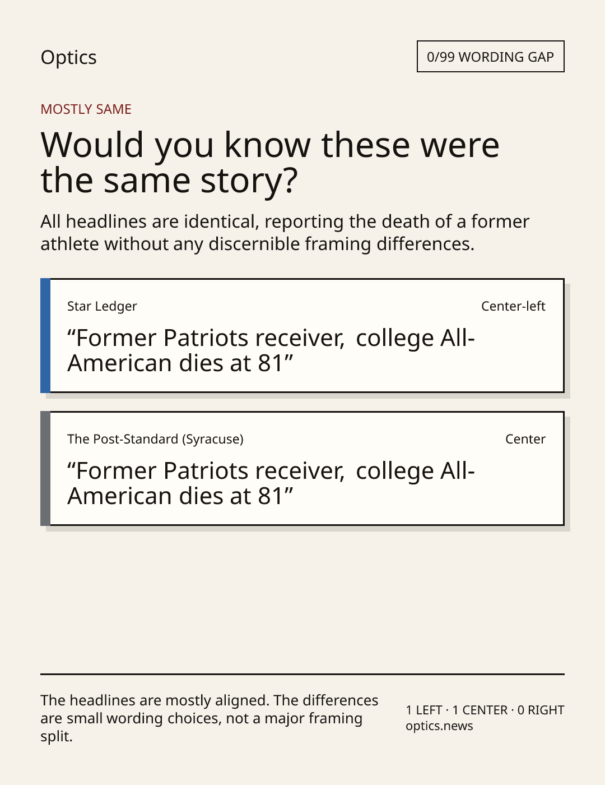
Task: Open the optics.news link
Action: [439, 726]
